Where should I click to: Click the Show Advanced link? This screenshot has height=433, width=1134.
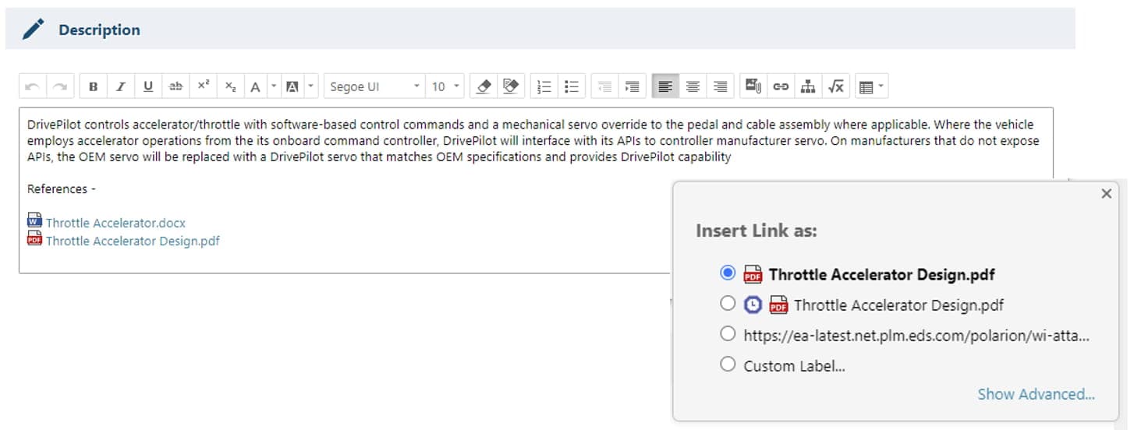coord(1036,394)
